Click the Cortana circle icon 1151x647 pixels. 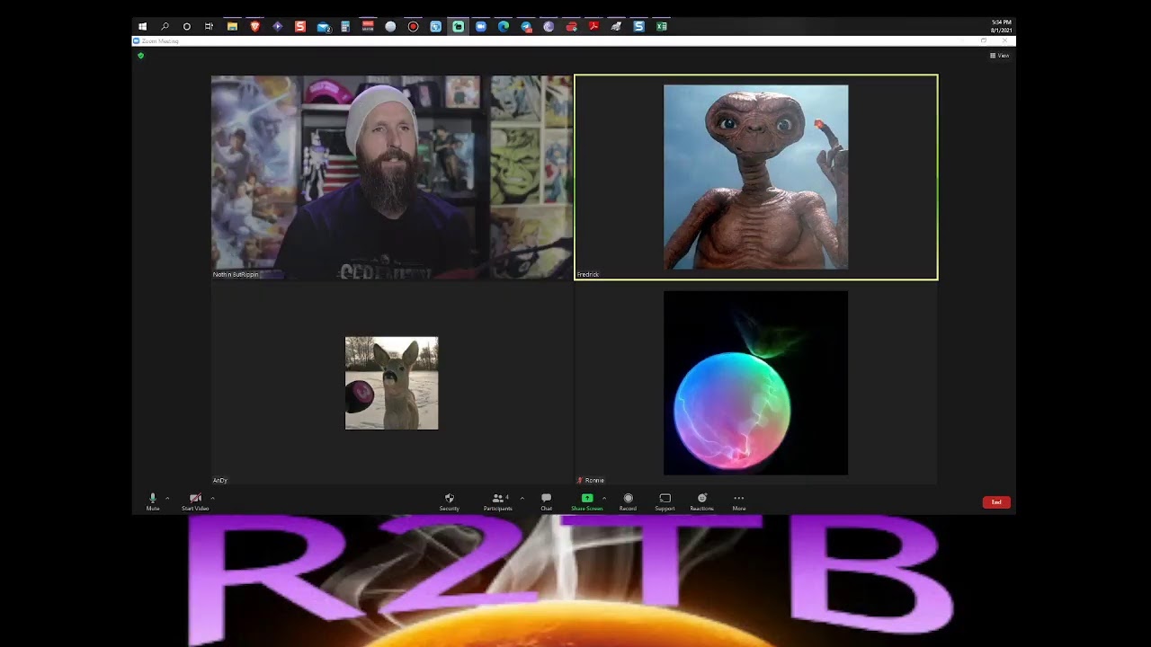coord(187,27)
